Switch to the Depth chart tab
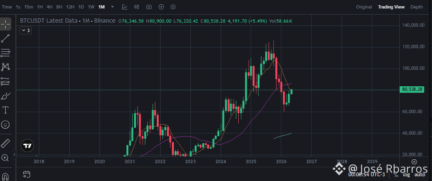Image resolution: width=432 pixels, height=181 pixels. click(416, 7)
